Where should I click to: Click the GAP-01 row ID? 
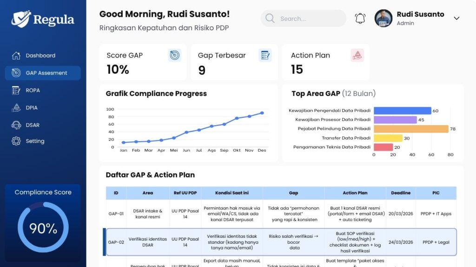(116, 214)
